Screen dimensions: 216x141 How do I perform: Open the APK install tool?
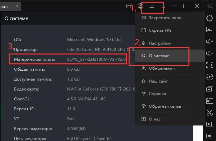click(x=209, y=101)
